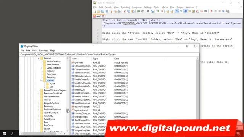Click the Save icon in Notepad++ toolbar
Image resolution: width=244 pixels, height=137 pixels.
[x=103, y=11]
